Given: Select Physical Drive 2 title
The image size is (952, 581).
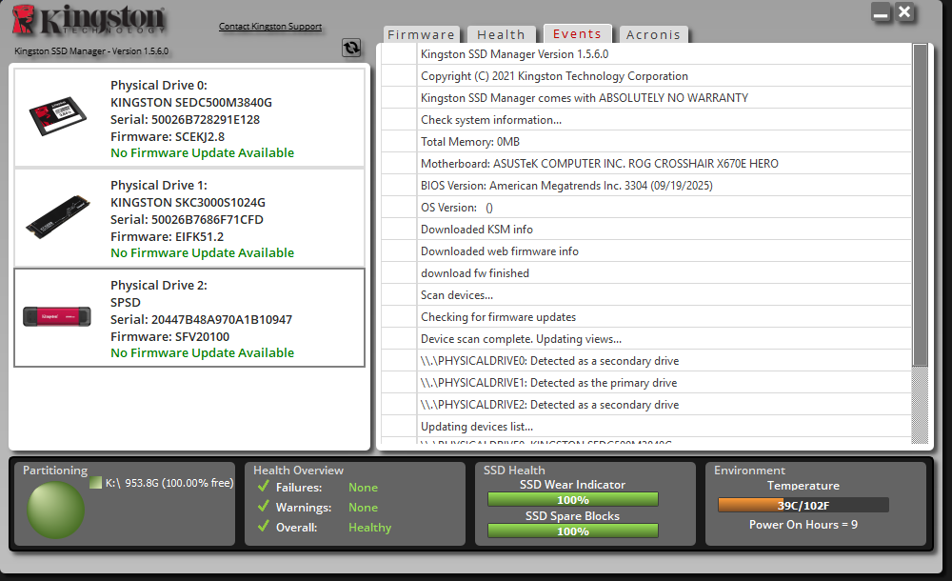Looking at the screenshot, I should point(158,286).
